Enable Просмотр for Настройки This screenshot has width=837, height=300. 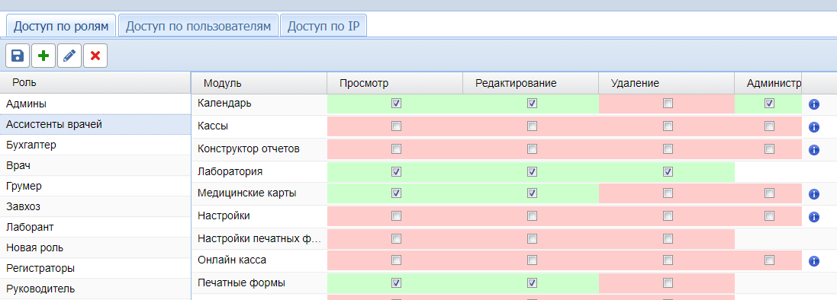point(396,215)
